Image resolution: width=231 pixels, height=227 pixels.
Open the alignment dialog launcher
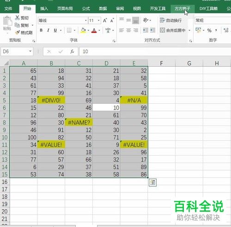(191, 41)
